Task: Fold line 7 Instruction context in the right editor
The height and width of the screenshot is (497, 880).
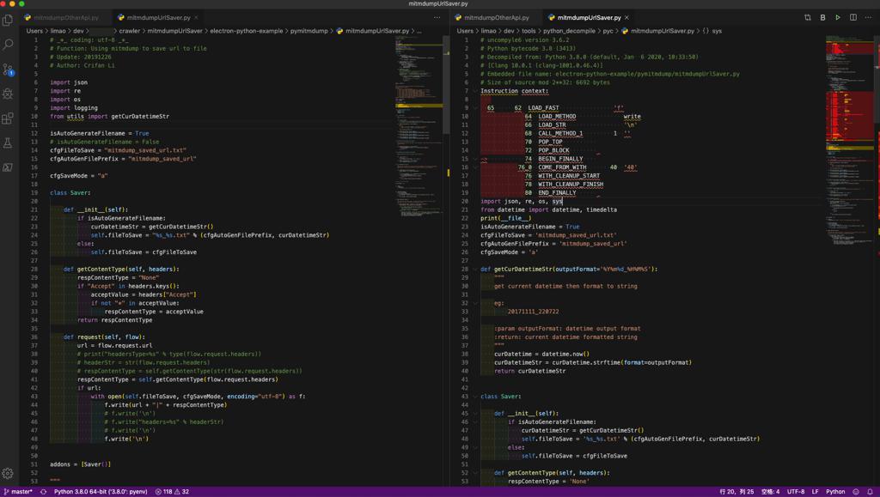Action: [475, 91]
